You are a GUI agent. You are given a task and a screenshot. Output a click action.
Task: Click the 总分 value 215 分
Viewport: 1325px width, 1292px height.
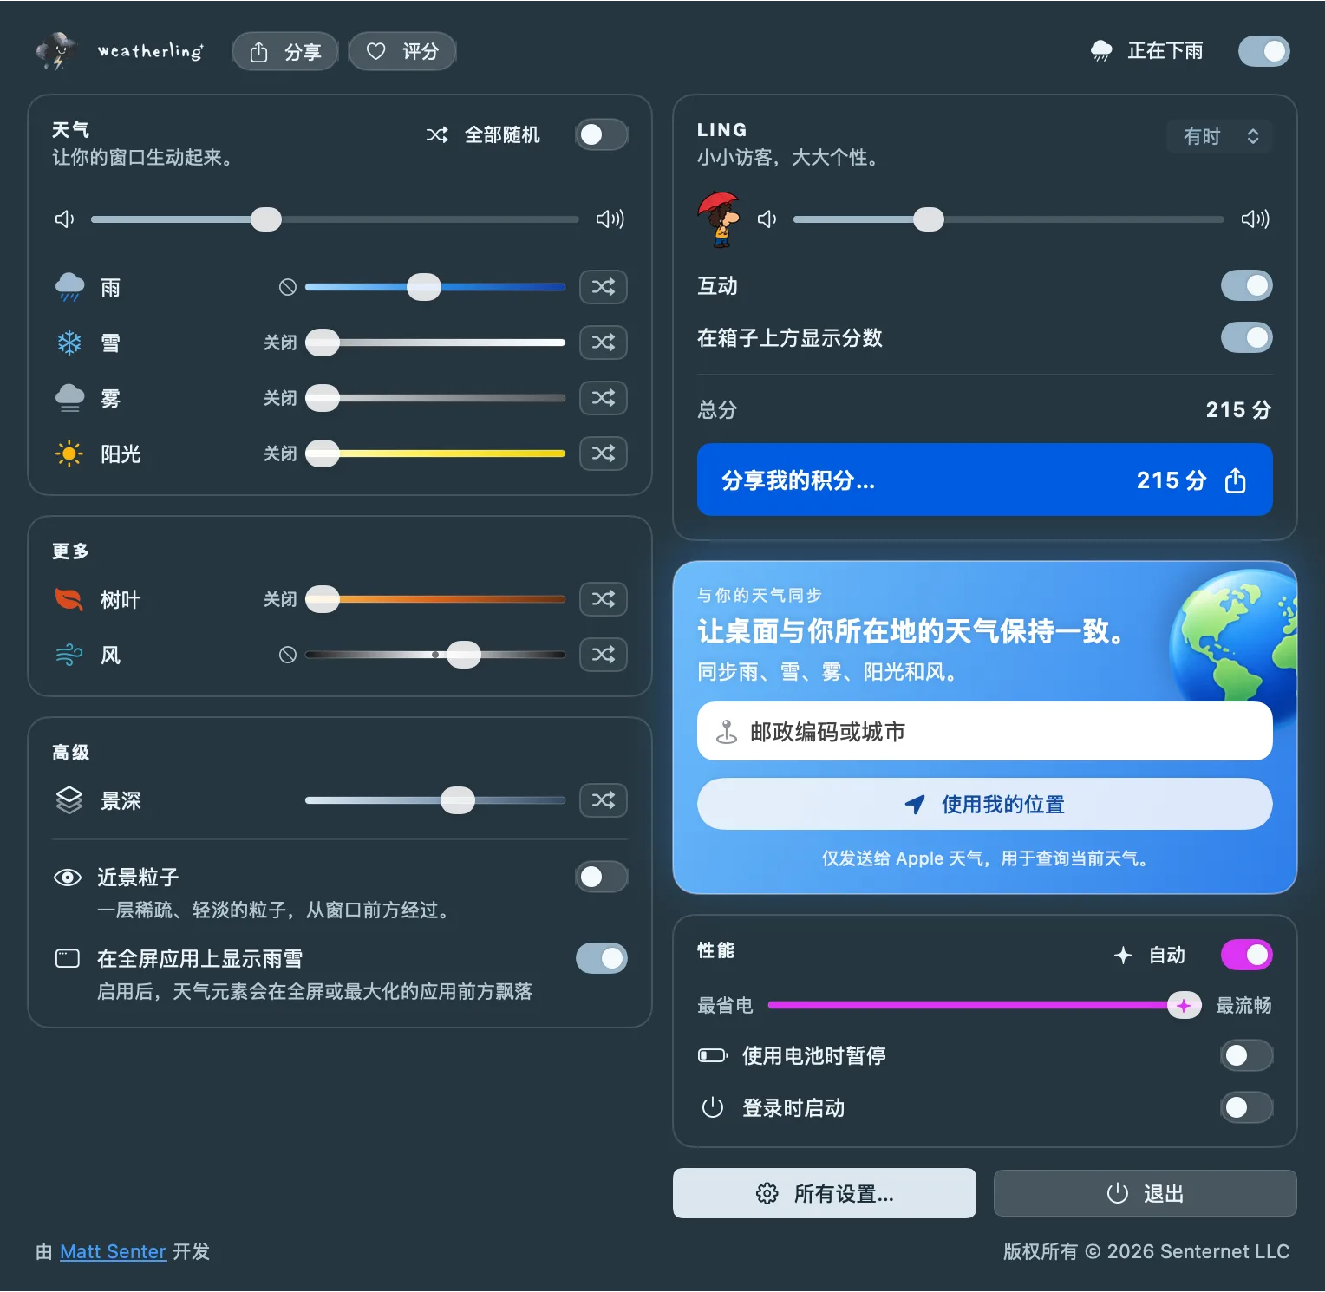(x=1238, y=409)
